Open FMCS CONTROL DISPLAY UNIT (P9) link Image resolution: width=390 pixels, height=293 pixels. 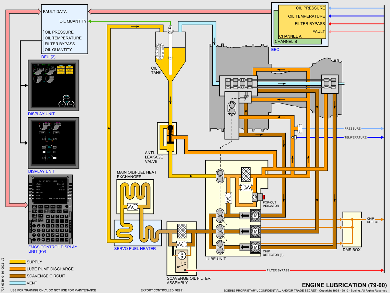(x=52, y=249)
